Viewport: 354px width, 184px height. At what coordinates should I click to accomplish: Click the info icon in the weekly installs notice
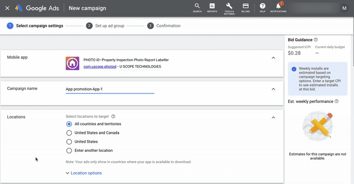coord(294,69)
